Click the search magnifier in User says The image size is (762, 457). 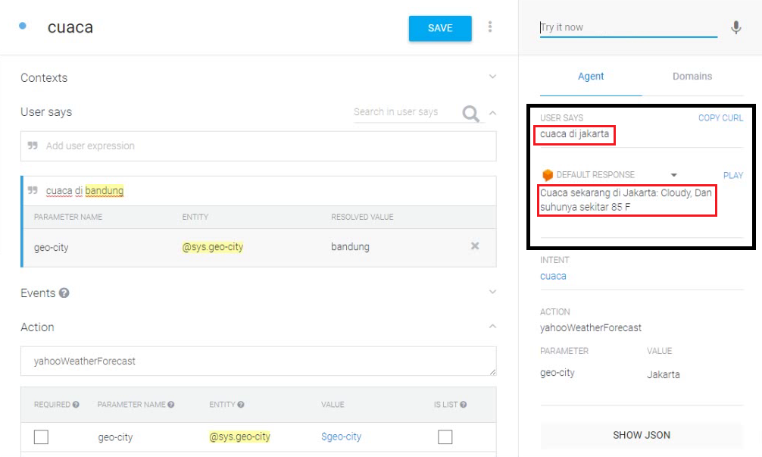click(470, 113)
